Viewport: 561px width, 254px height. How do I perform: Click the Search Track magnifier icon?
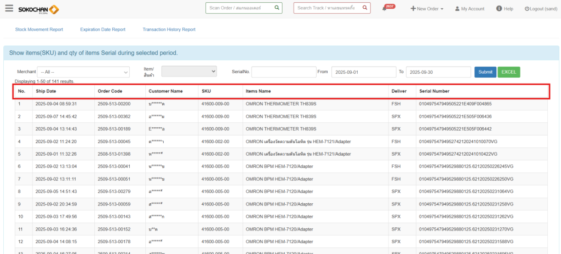(x=365, y=8)
